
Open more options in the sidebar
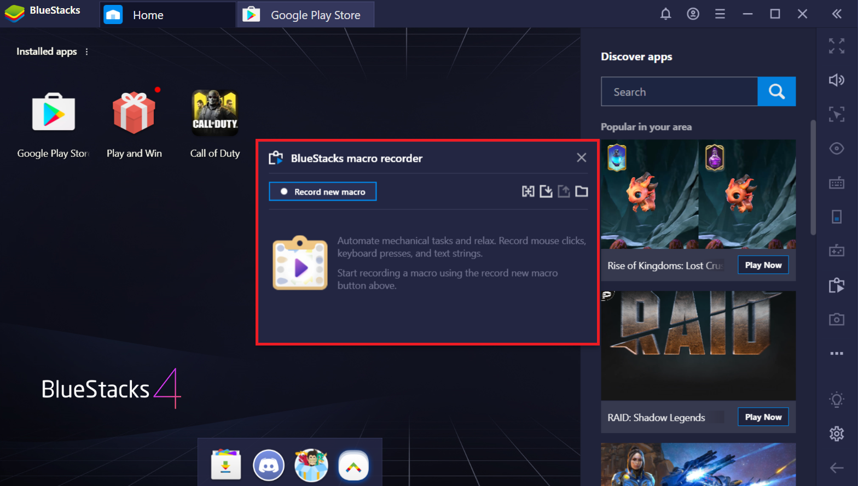(x=837, y=353)
